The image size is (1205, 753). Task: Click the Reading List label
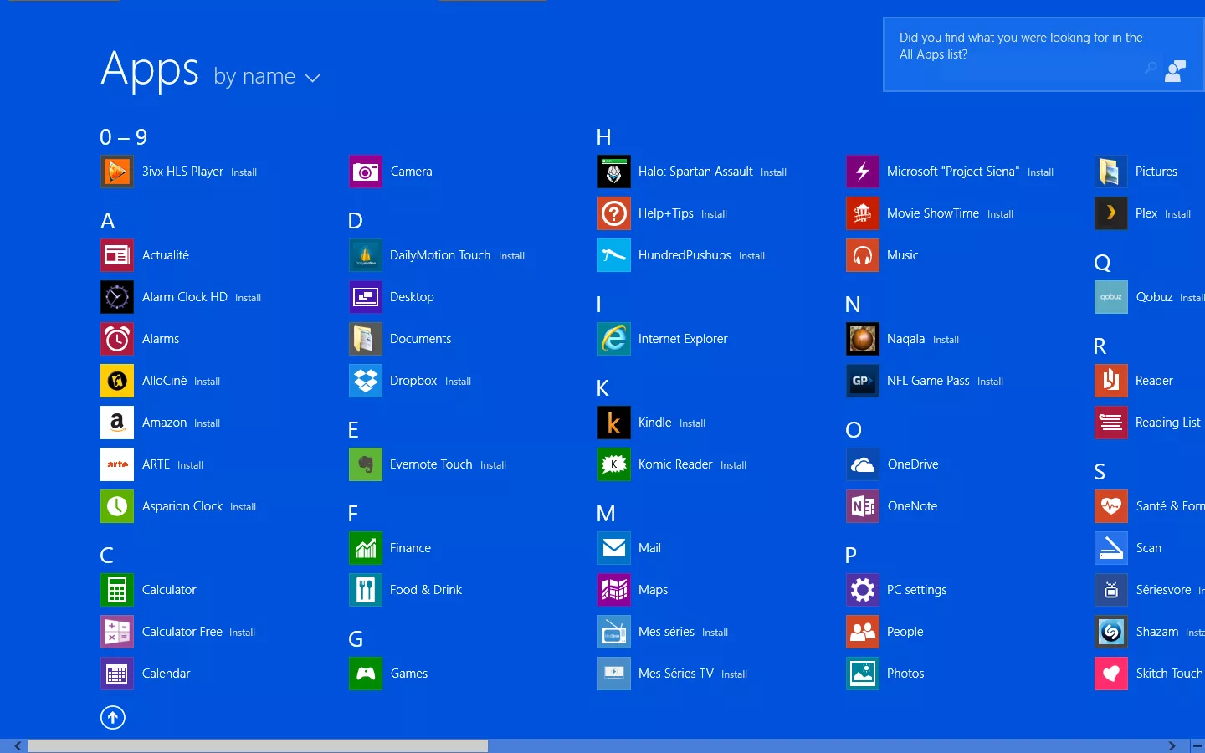tap(1167, 423)
